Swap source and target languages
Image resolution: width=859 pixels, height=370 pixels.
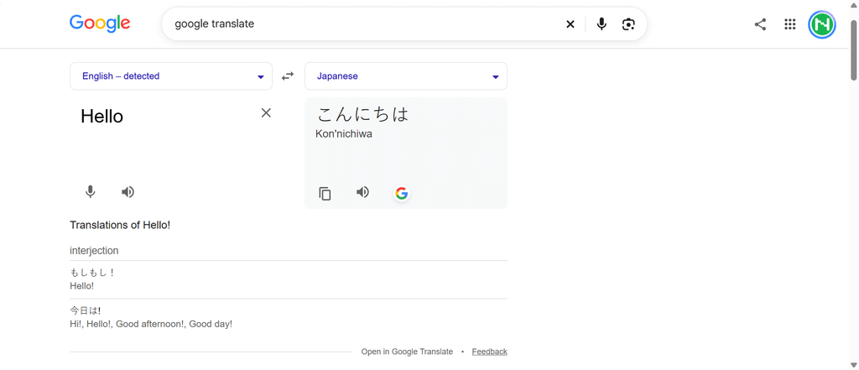pyautogui.click(x=288, y=76)
